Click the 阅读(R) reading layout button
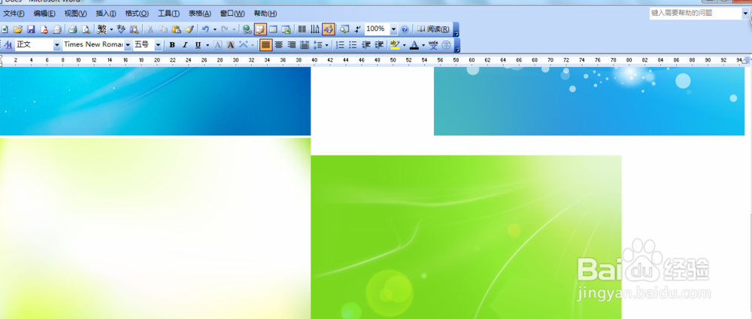Screen dimensions: 752x319 click(433, 30)
